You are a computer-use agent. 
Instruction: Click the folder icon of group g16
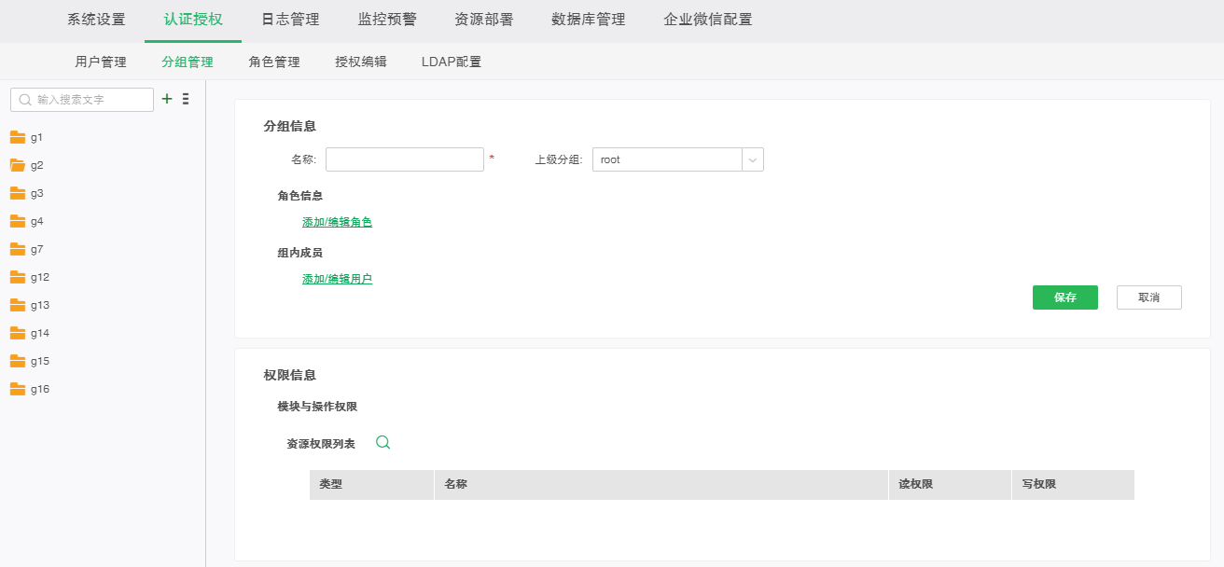tap(19, 389)
